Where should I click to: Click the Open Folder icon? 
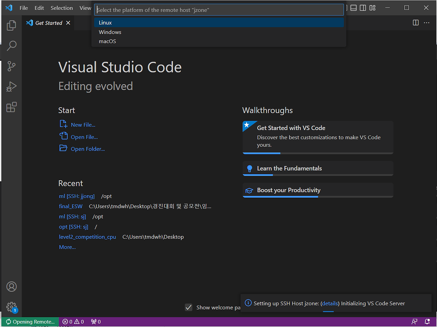63,148
